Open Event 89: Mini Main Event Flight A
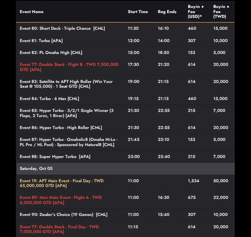 (x=61, y=200)
